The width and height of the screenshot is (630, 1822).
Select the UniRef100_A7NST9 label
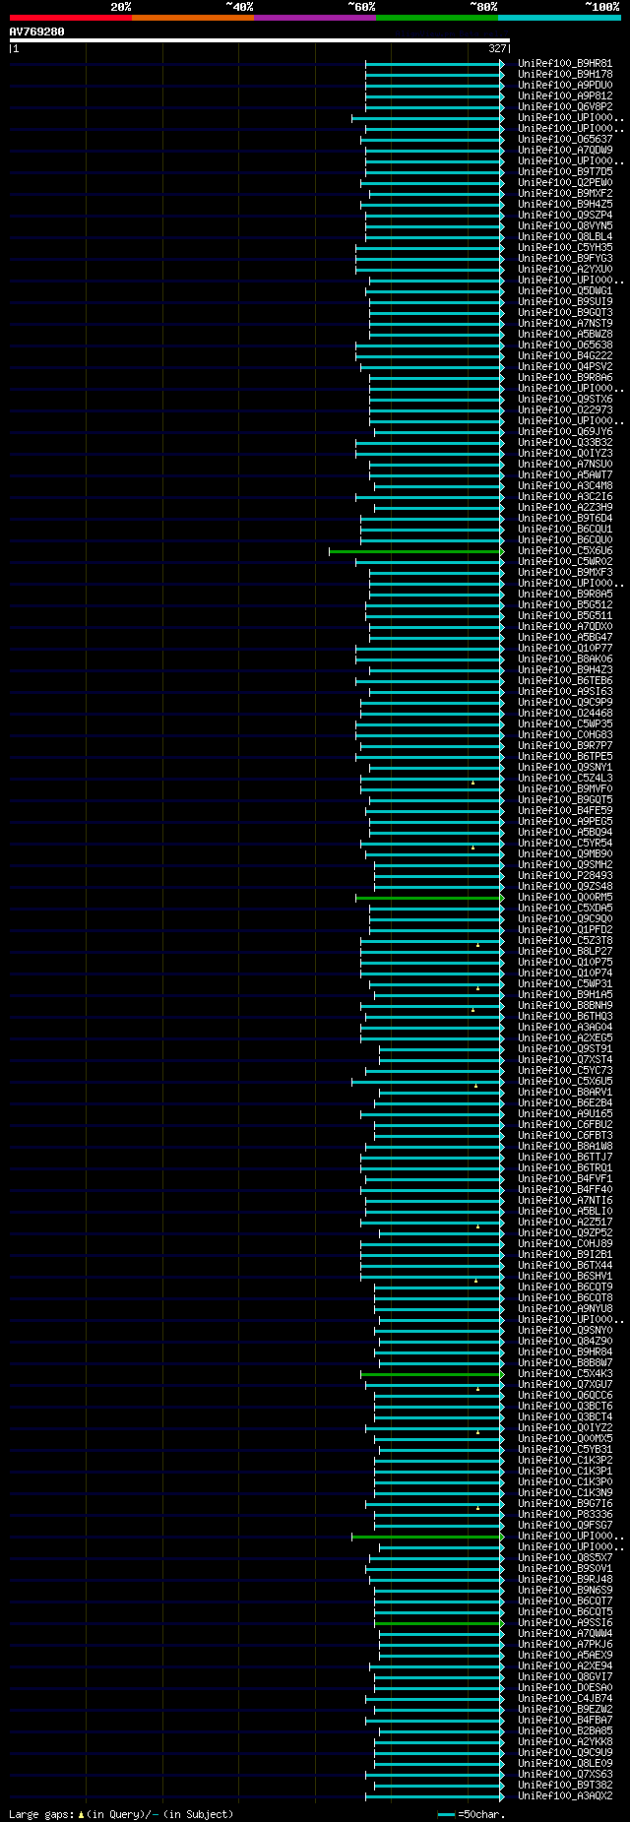565,324
